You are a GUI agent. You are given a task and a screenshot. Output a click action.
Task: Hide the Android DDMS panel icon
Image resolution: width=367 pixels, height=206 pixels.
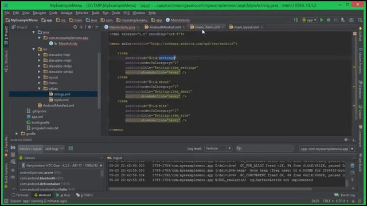point(354,140)
